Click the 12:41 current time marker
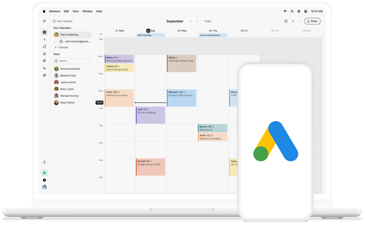The image size is (365, 225). pyautogui.click(x=99, y=102)
